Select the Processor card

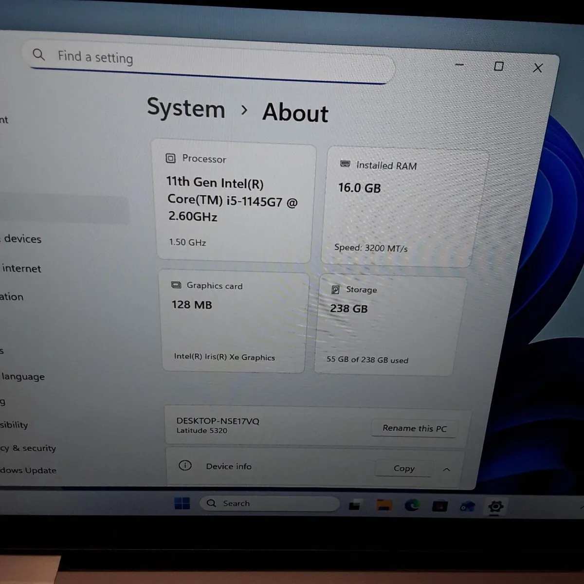point(234,201)
